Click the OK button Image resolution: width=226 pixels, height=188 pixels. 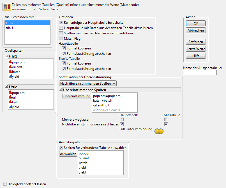[x=196, y=23]
